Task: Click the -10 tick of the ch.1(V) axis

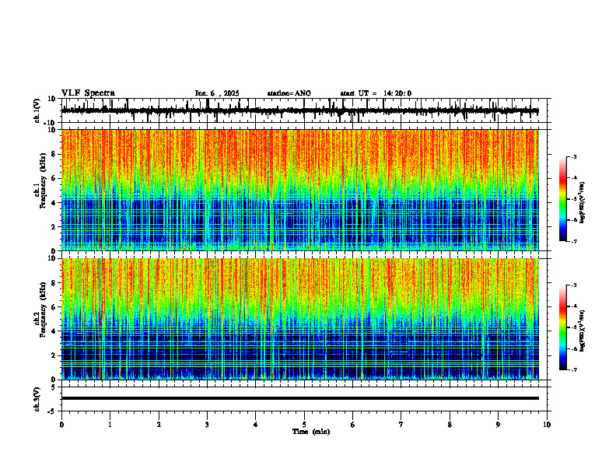Action: (x=51, y=123)
